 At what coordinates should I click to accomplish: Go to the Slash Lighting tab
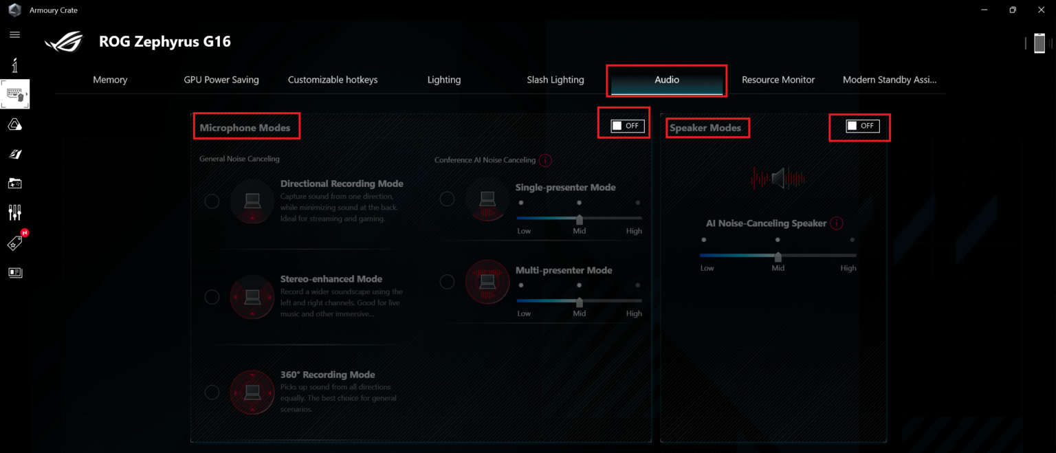555,80
